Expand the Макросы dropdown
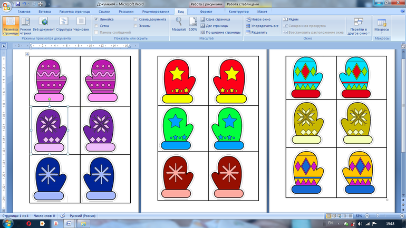Image resolution: width=406 pixels, height=228 pixels. (381, 24)
